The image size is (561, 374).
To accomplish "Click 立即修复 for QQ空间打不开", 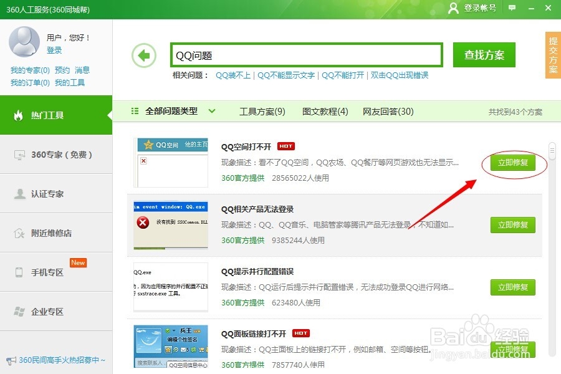I will [513, 163].
